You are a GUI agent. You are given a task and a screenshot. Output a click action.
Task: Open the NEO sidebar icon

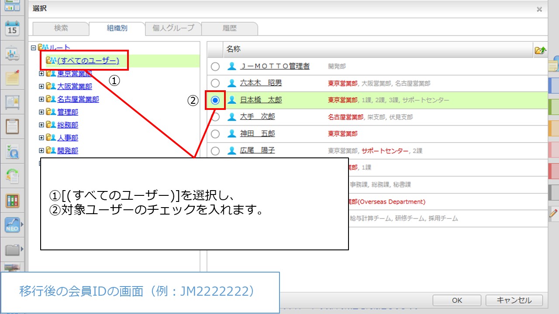[x=12, y=225]
